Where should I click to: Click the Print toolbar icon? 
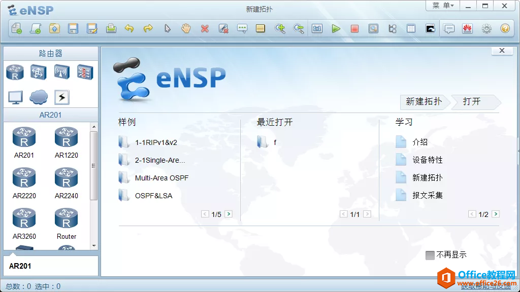click(111, 28)
